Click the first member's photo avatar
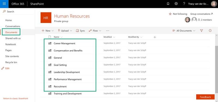Viewport: 218px width, 102px height. click(187, 20)
